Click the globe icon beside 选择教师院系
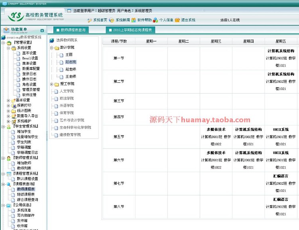The width and height of the screenshot is (299, 230). tap(52, 40)
